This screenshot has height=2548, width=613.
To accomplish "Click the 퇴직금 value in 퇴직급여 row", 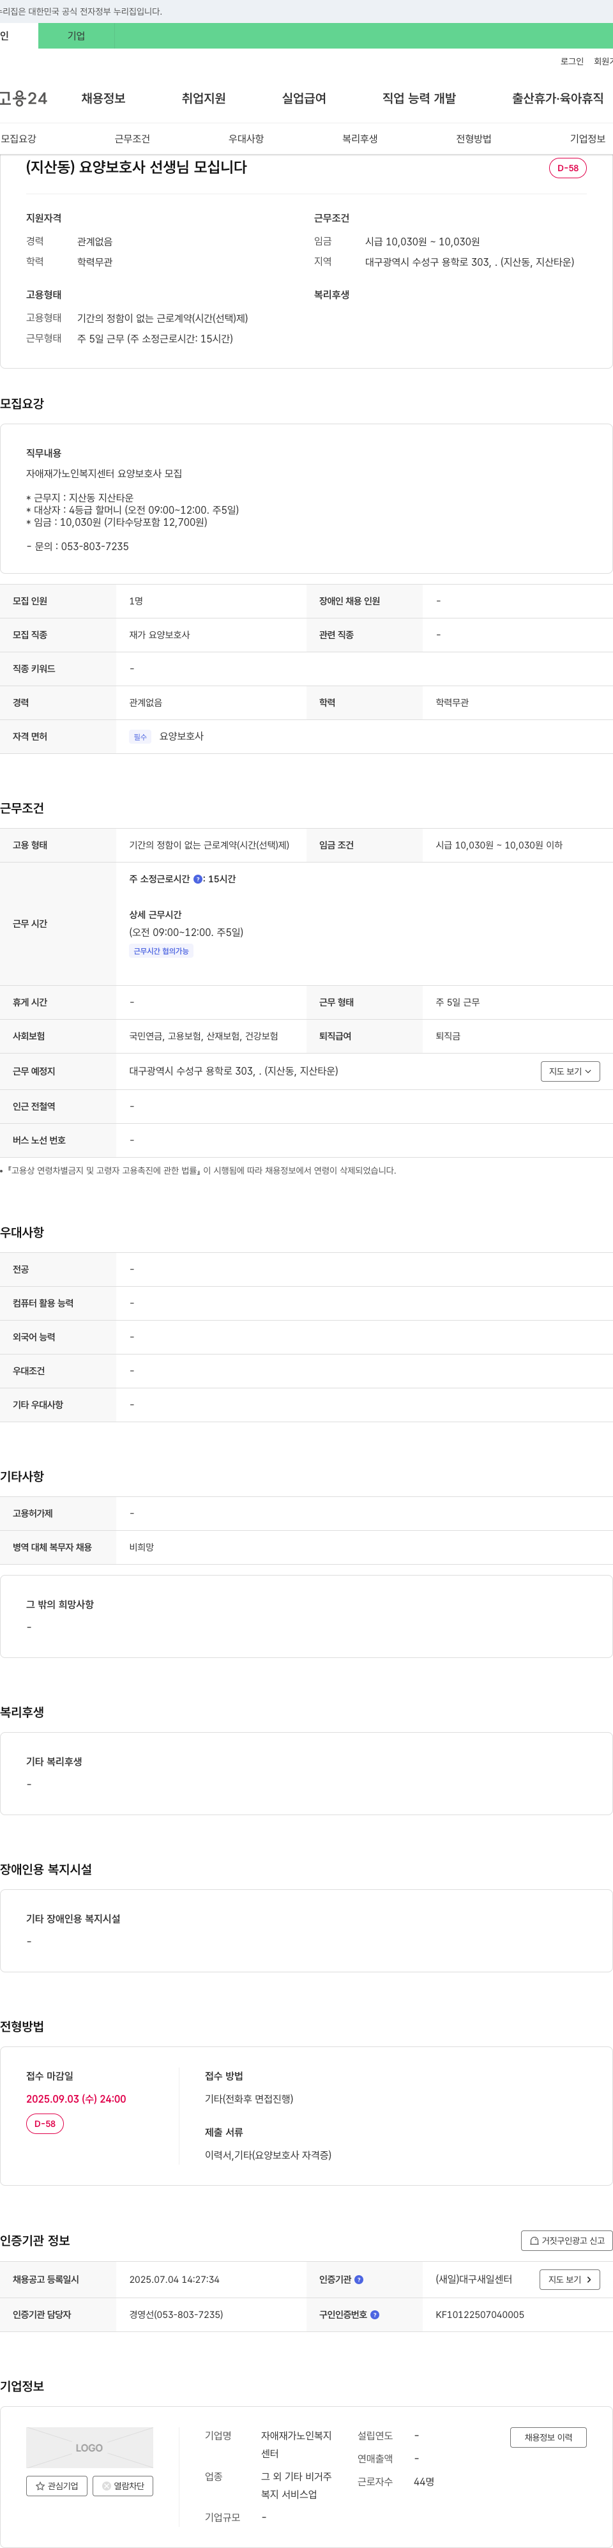I will (x=448, y=1036).
